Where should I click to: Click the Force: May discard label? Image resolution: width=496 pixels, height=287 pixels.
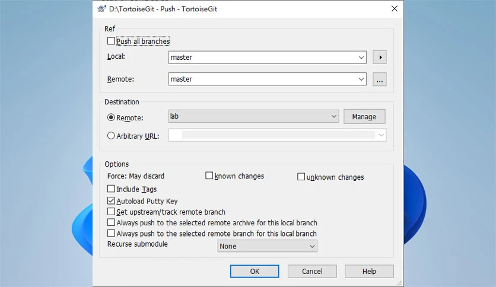tap(136, 176)
